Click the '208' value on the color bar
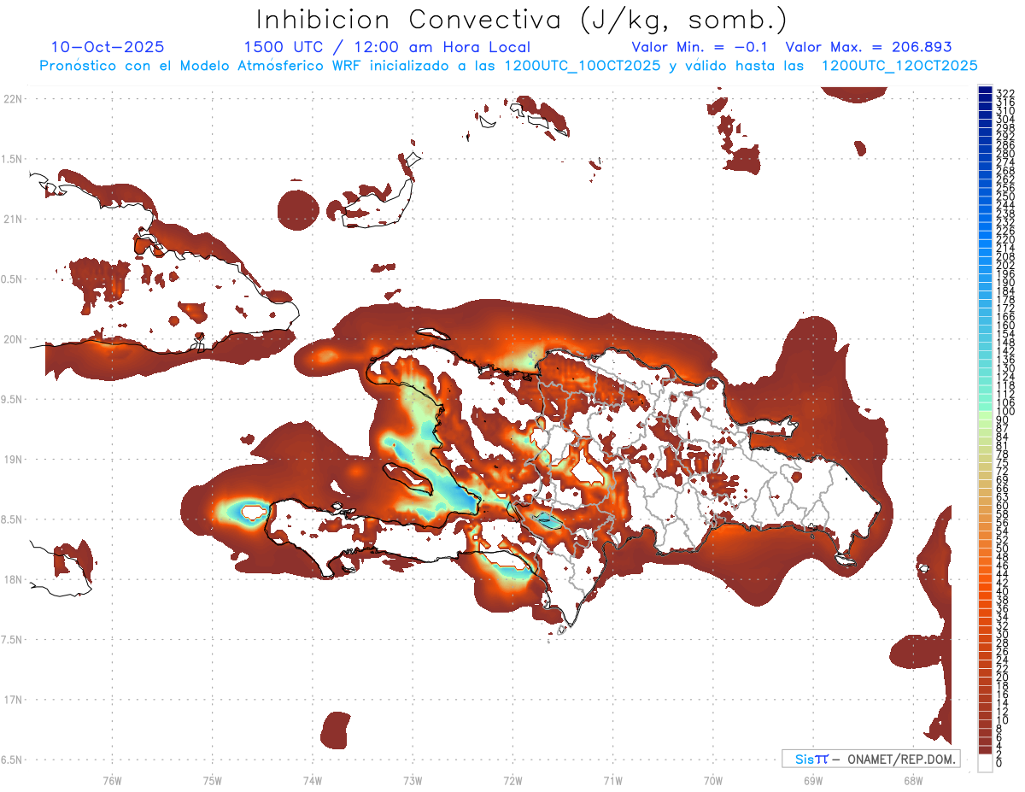 point(1005,256)
